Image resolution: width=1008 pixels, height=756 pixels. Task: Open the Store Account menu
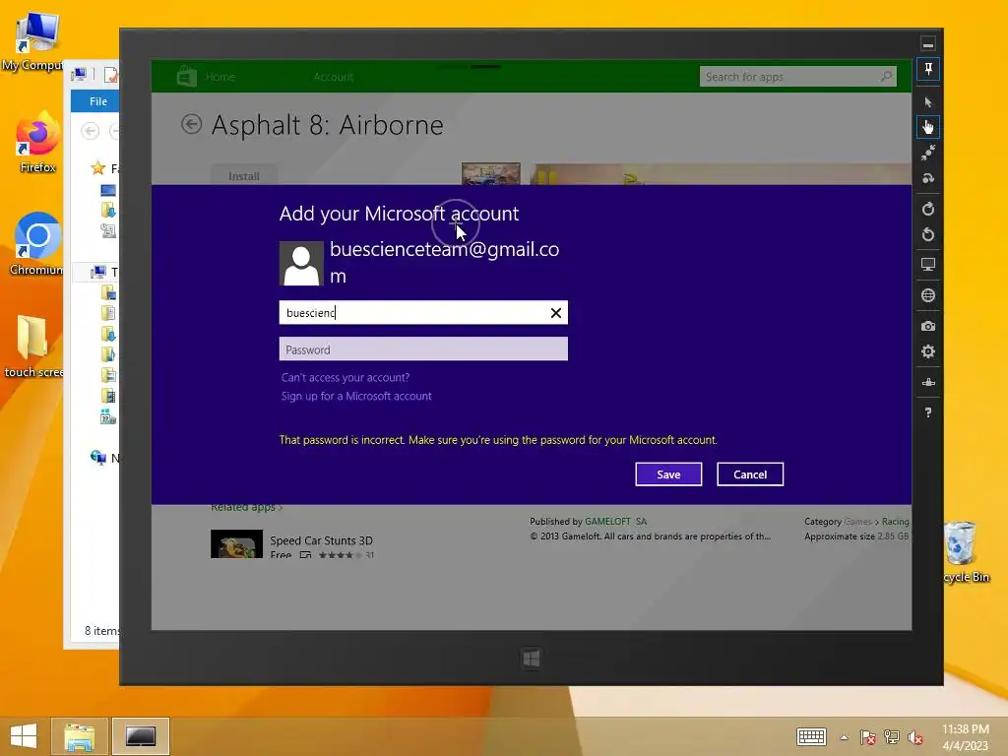tap(333, 77)
